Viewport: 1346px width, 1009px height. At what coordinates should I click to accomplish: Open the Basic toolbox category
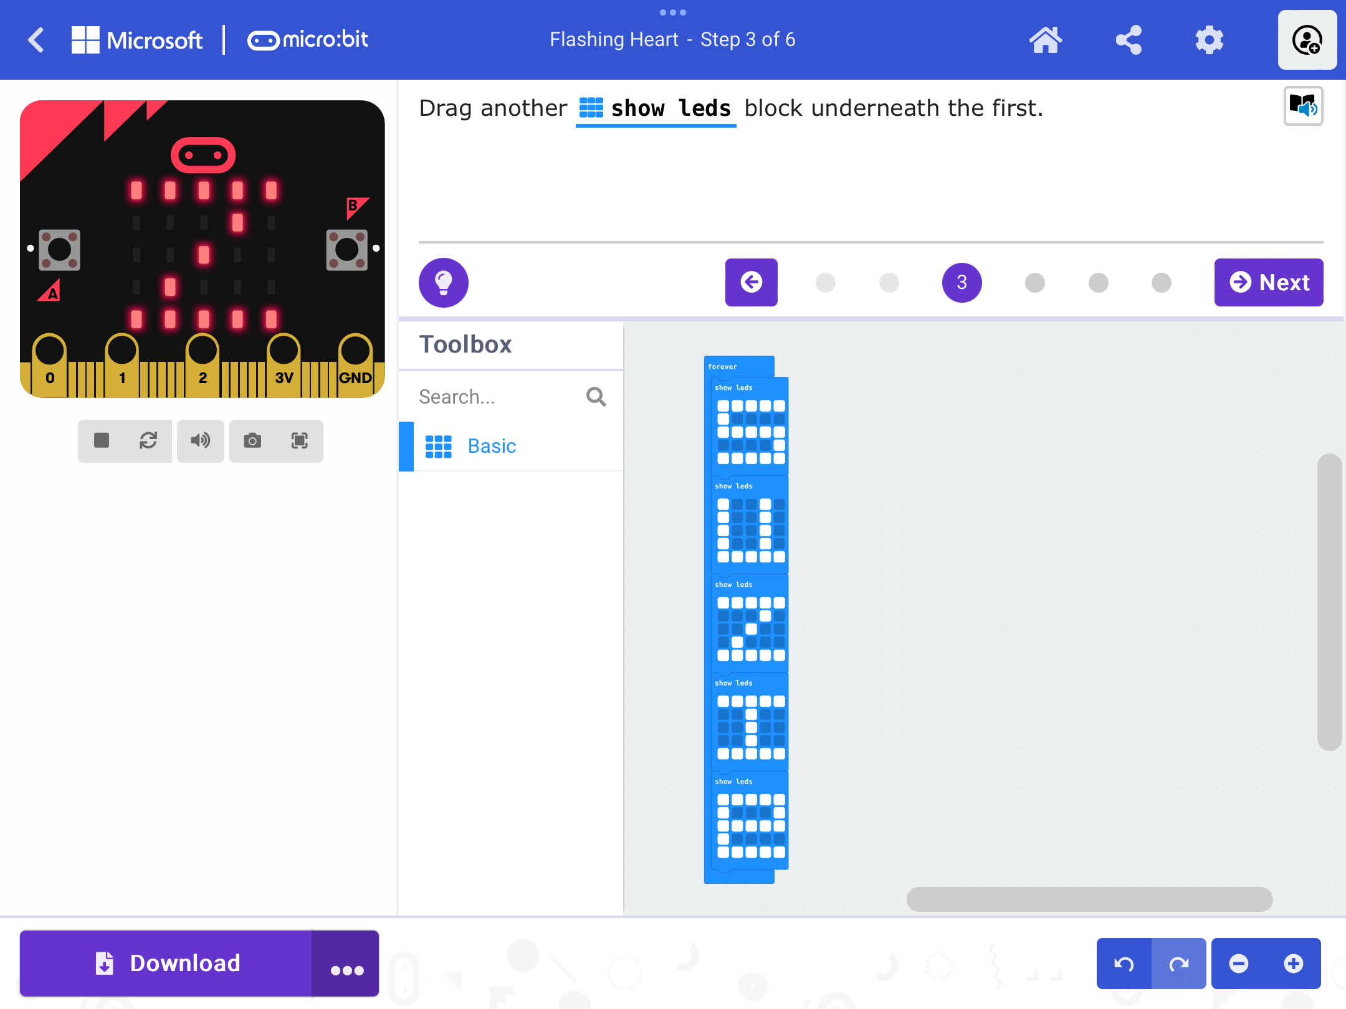click(492, 446)
